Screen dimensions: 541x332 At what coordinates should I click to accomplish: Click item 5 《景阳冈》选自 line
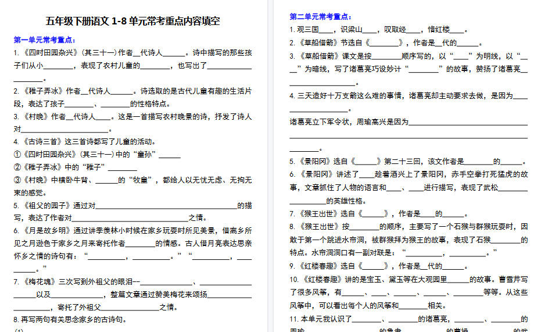point(408,162)
